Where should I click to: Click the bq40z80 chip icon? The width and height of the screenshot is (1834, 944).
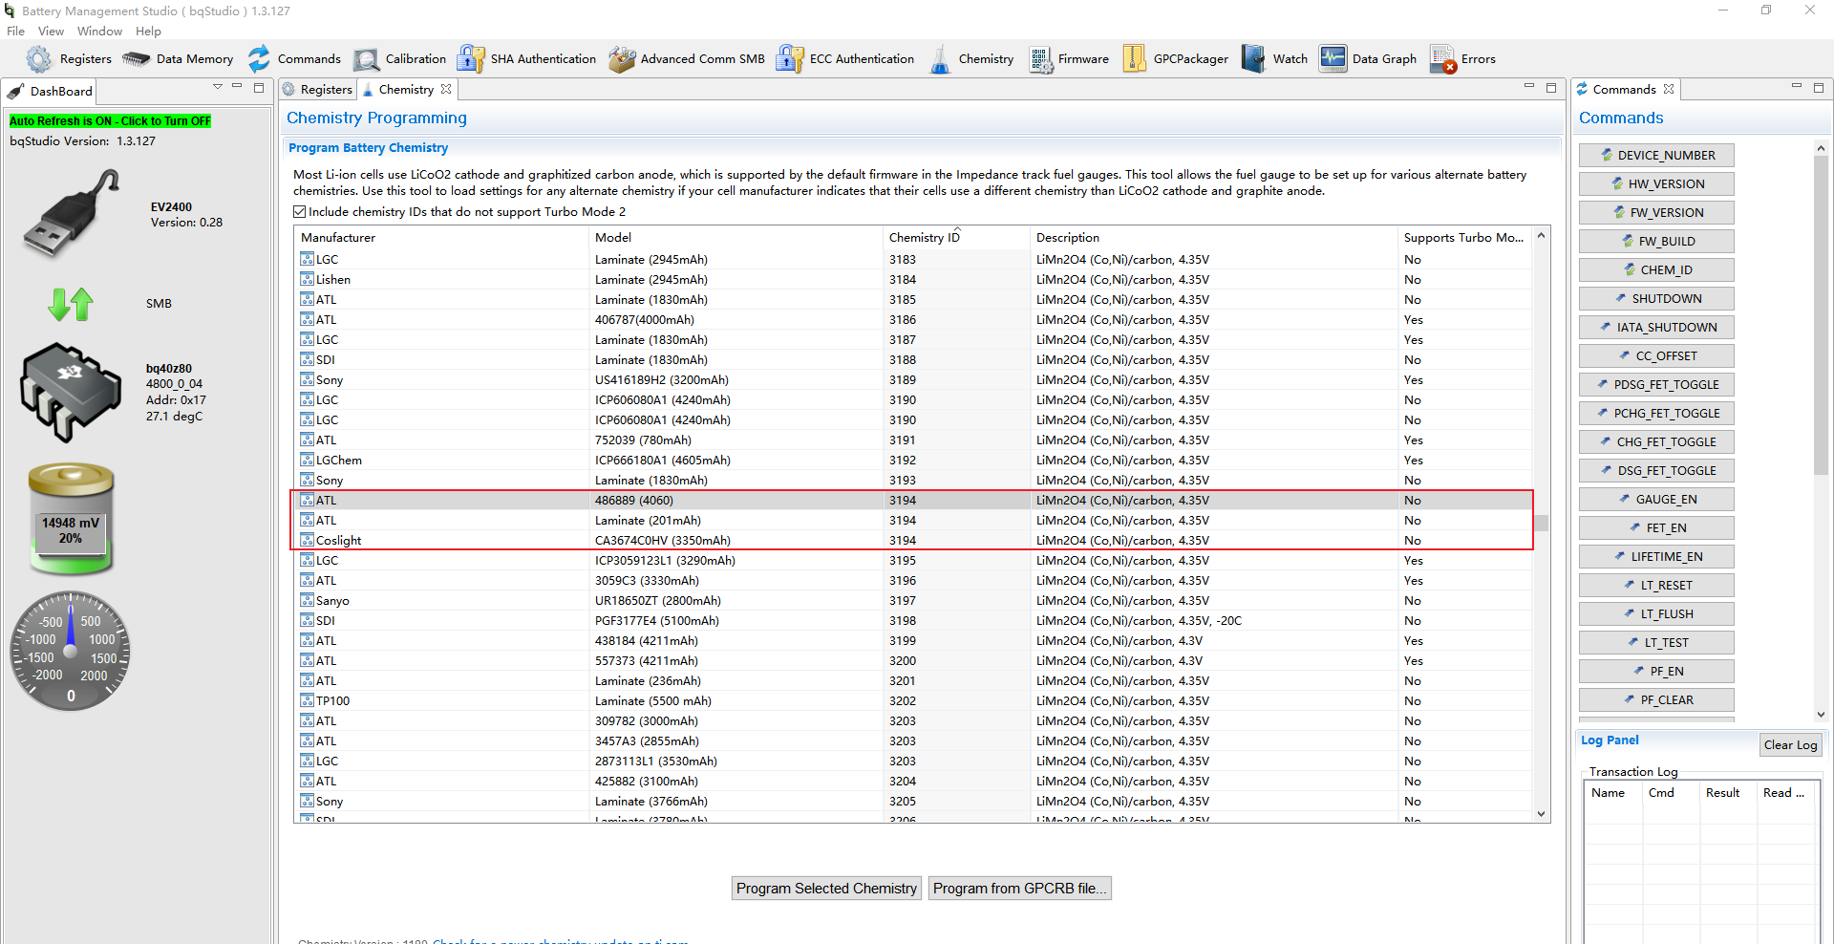point(71,392)
